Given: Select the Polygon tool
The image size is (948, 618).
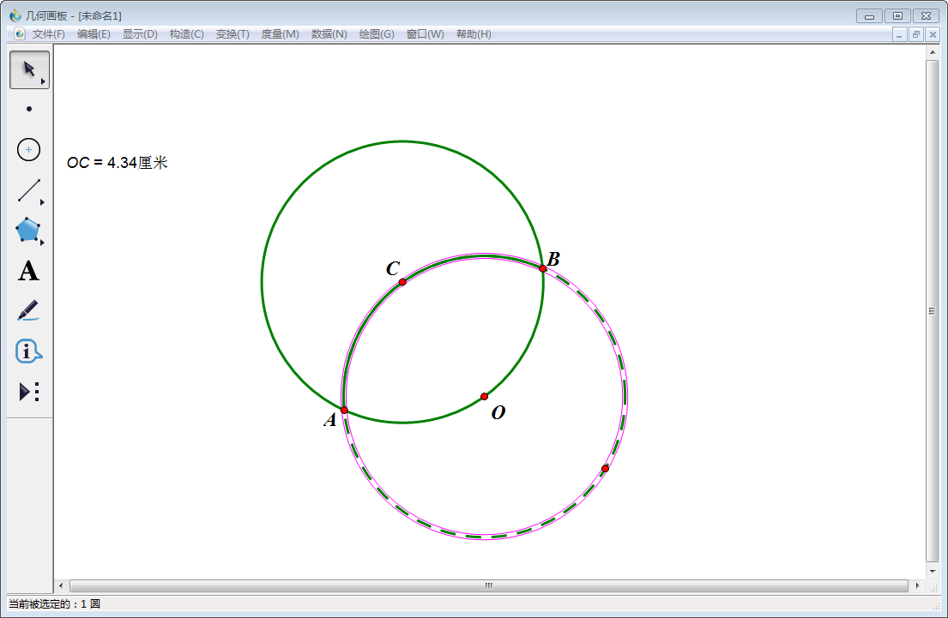Looking at the screenshot, I should click(x=29, y=231).
